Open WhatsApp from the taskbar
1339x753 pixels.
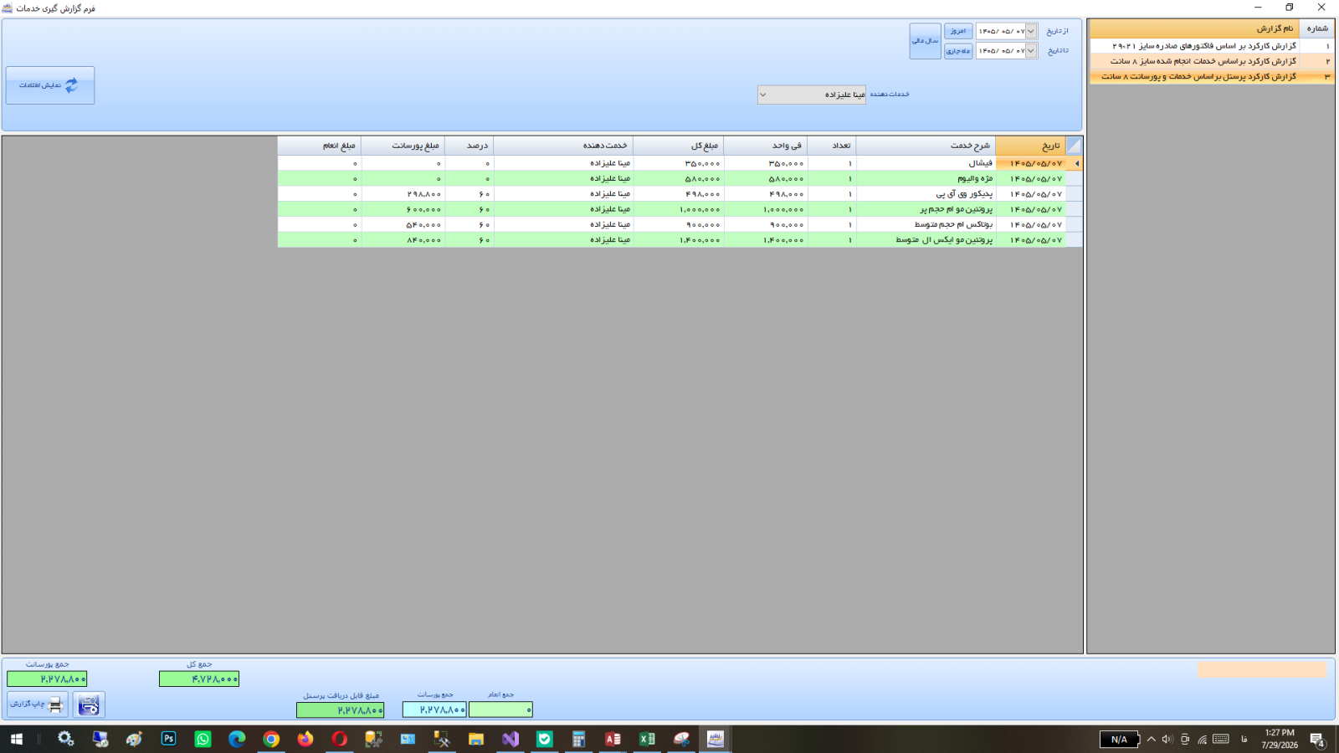(x=203, y=739)
